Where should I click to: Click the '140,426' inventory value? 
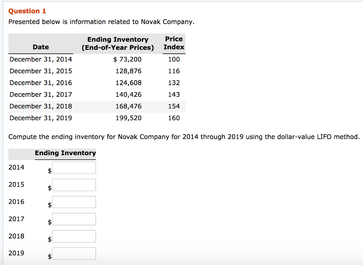128,95
